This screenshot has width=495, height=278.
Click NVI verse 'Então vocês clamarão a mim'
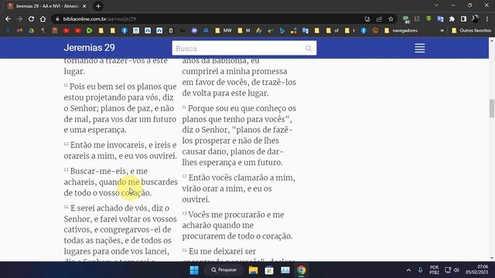[x=239, y=188]
